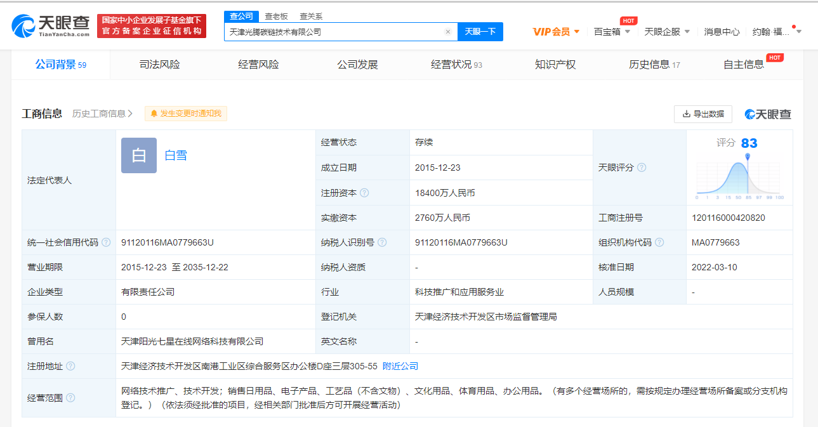Click the 天眼查 brand logo beside export button

coord(768,114)
